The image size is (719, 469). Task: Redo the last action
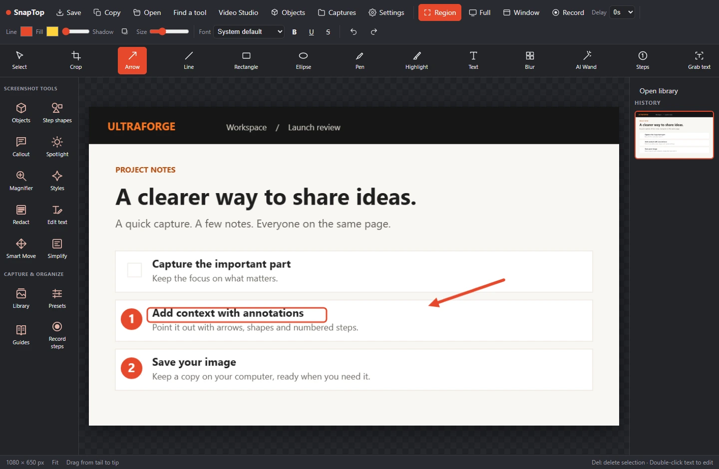pyautogui.click(x=373, y=31)
